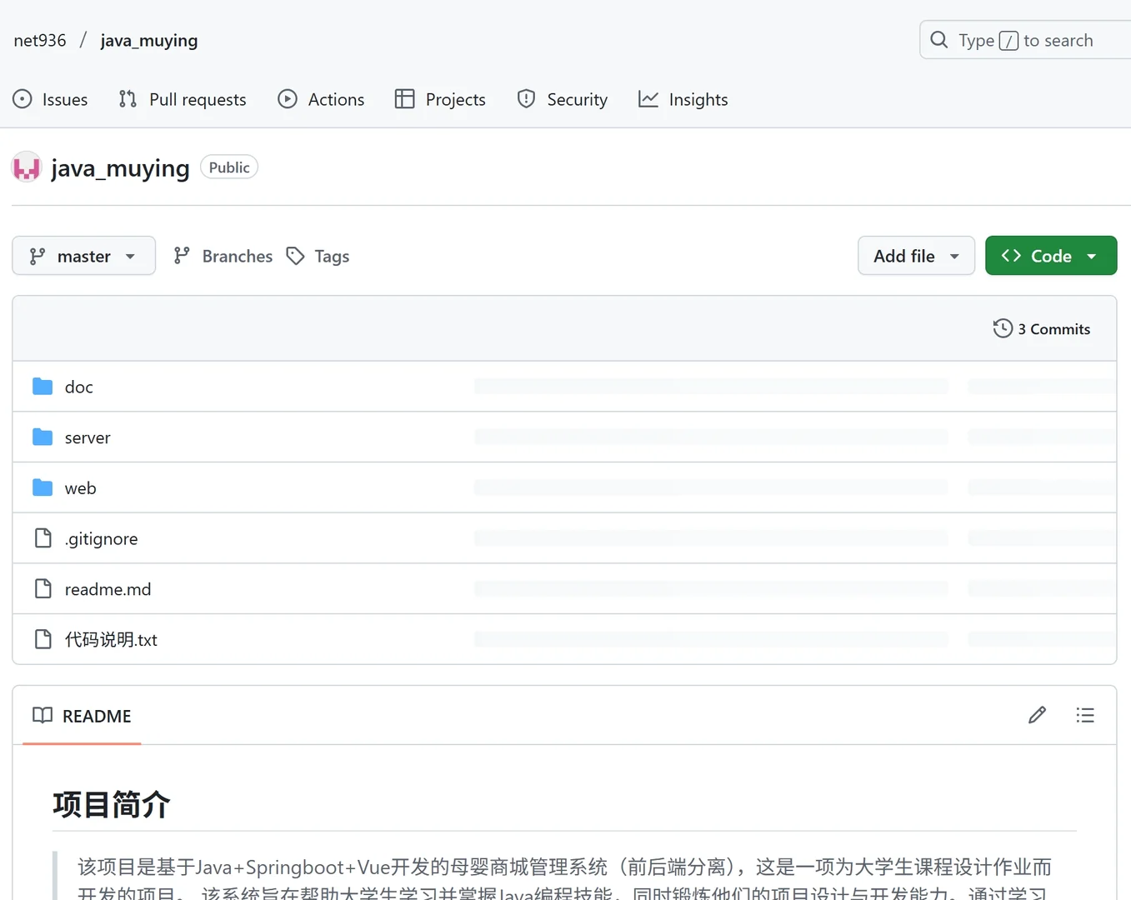Click the Public badge label

pos(228,167)
